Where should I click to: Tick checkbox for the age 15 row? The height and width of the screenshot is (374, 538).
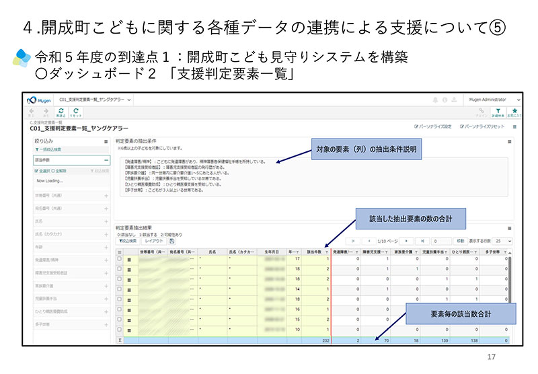[x=120, y=319]
